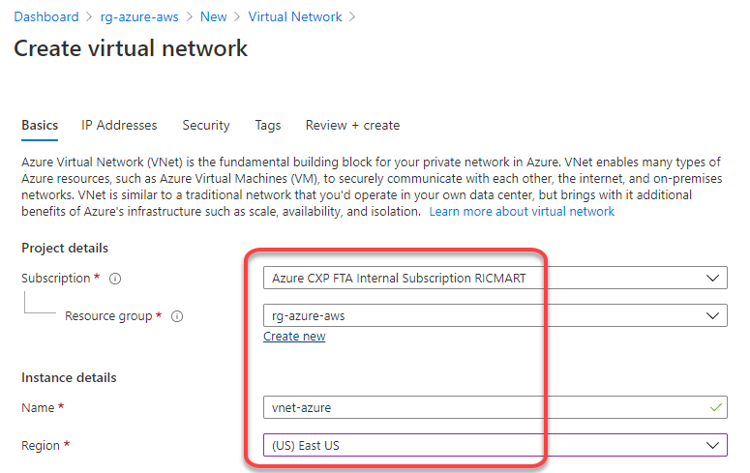Select the Basics tab

click(x=40, y=126)
